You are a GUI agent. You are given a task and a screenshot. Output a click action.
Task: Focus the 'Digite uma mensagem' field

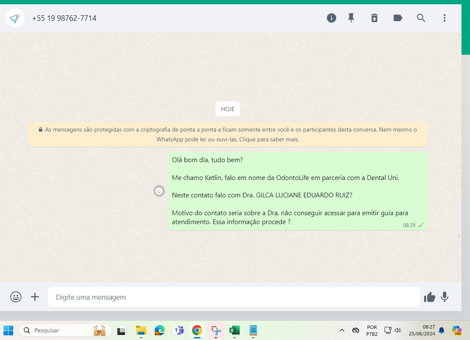click(234, 297)
